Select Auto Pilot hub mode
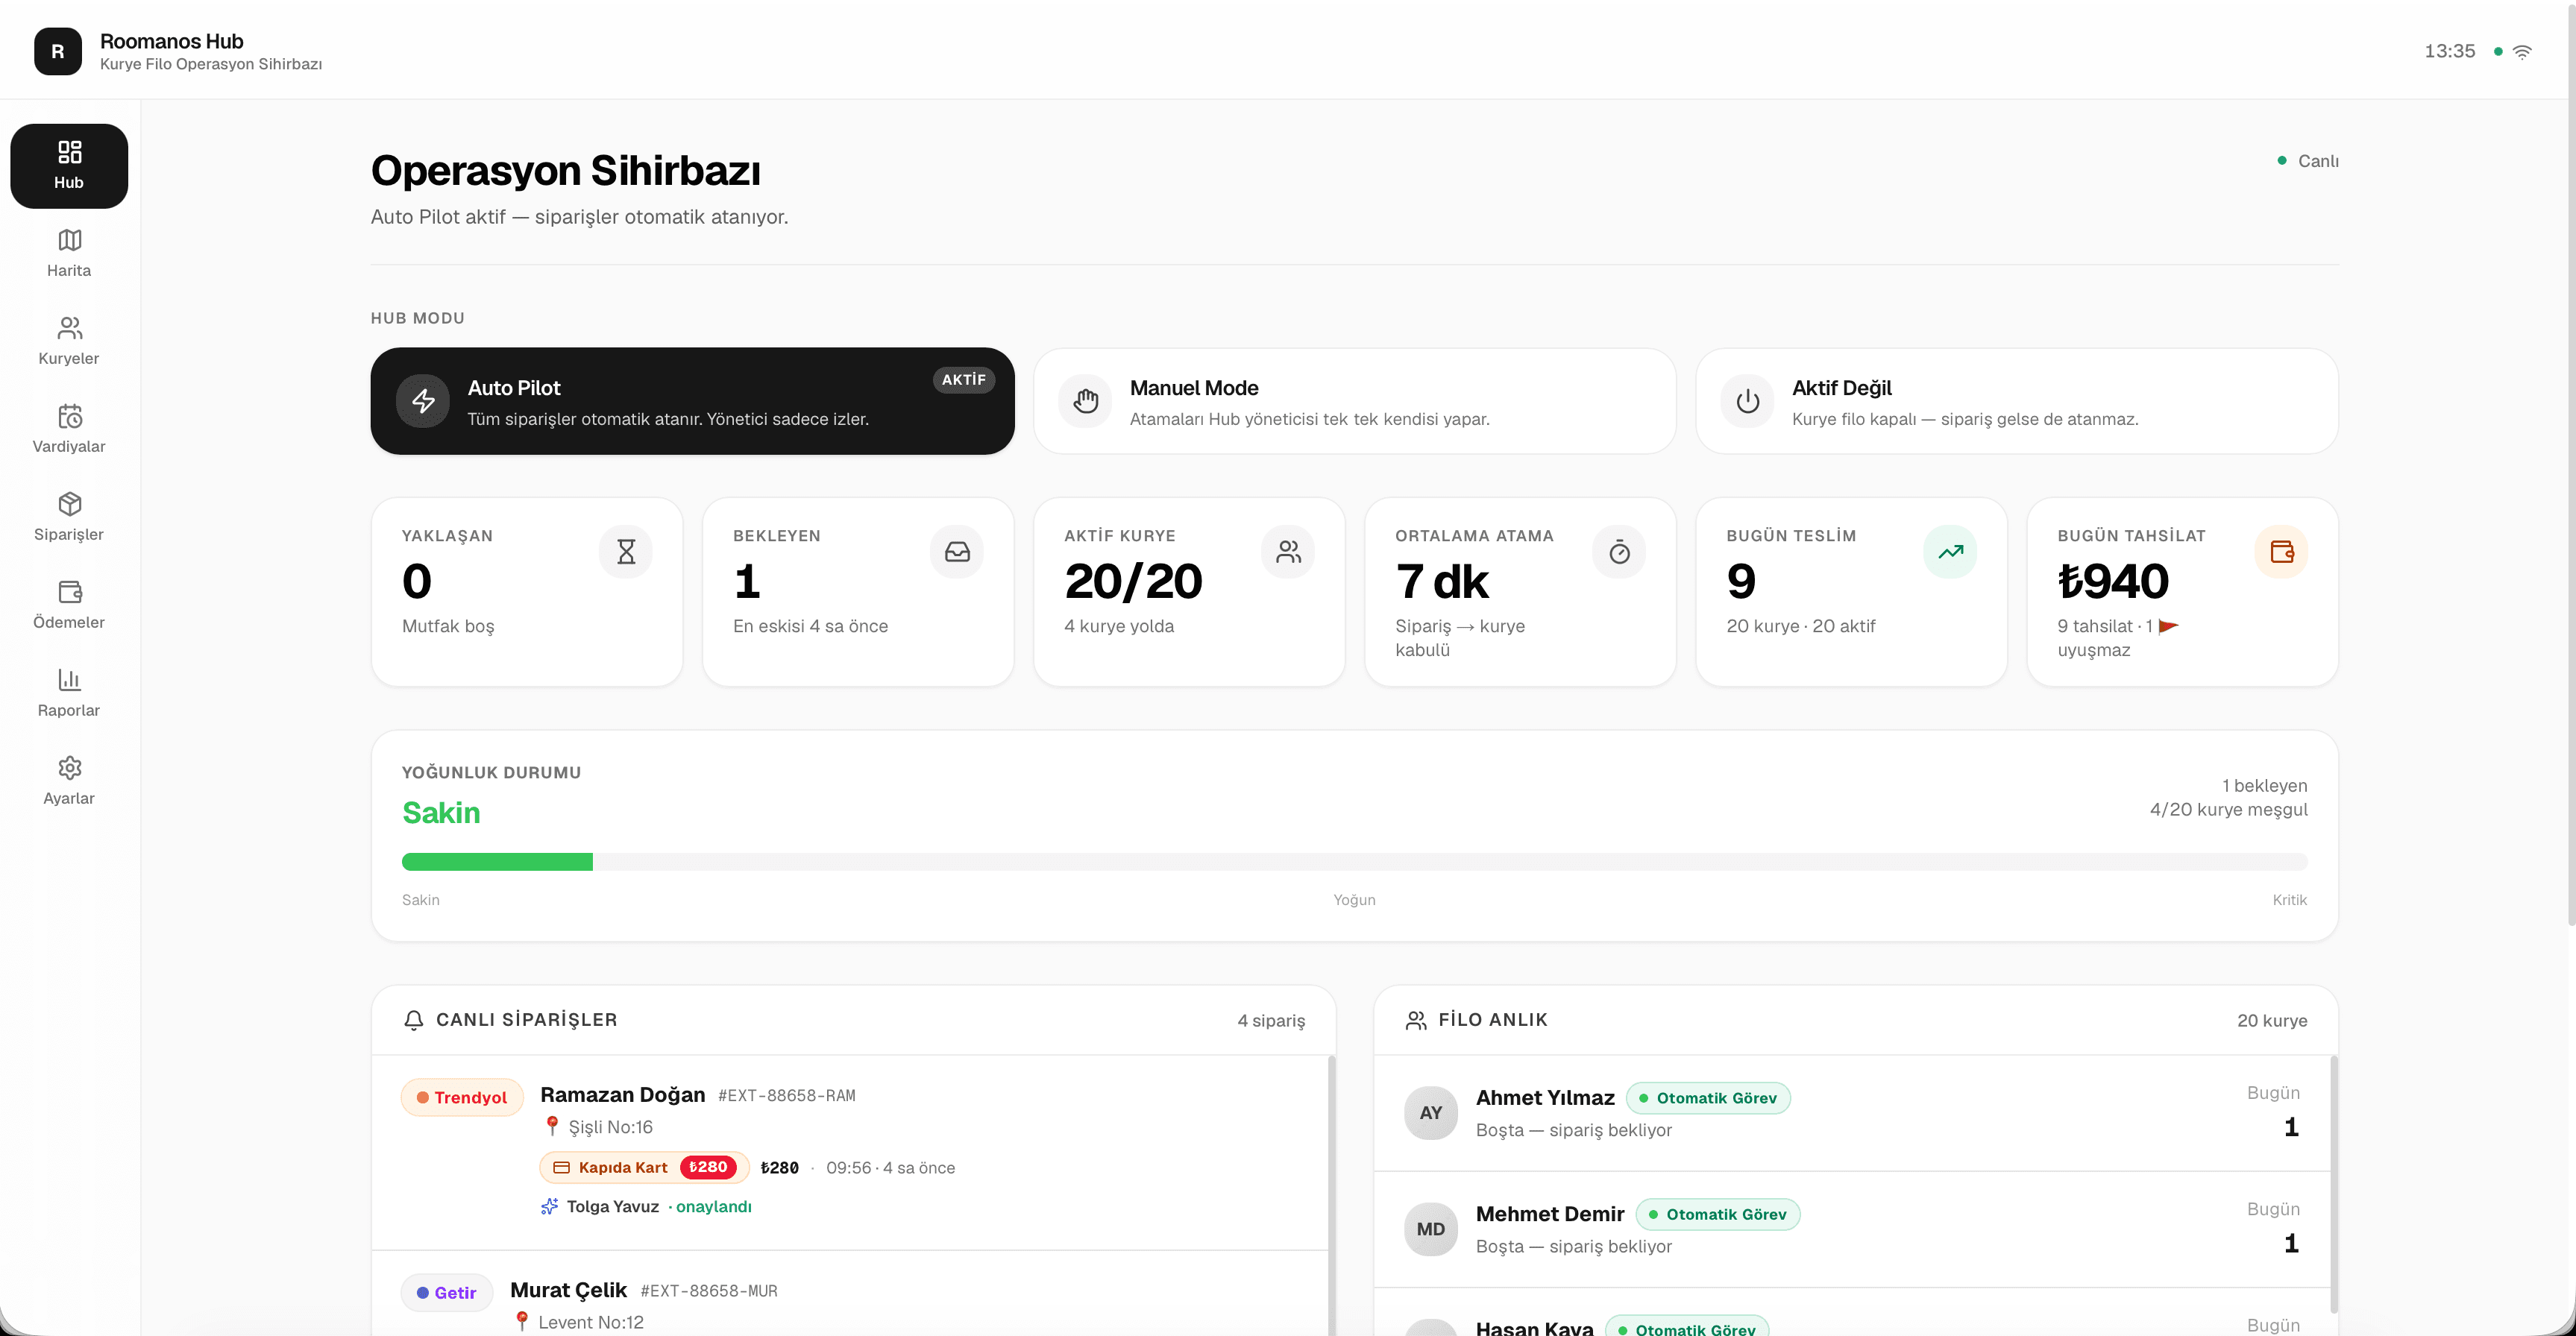 pos(692,401)
